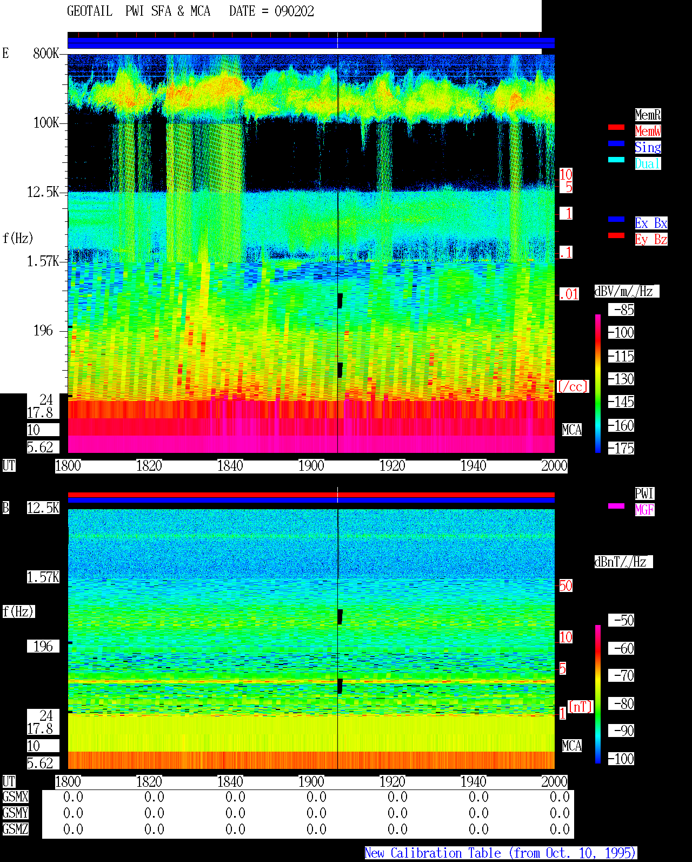Click the red '50' nT scale mark

pyautogui.click(x=565, y=585)
